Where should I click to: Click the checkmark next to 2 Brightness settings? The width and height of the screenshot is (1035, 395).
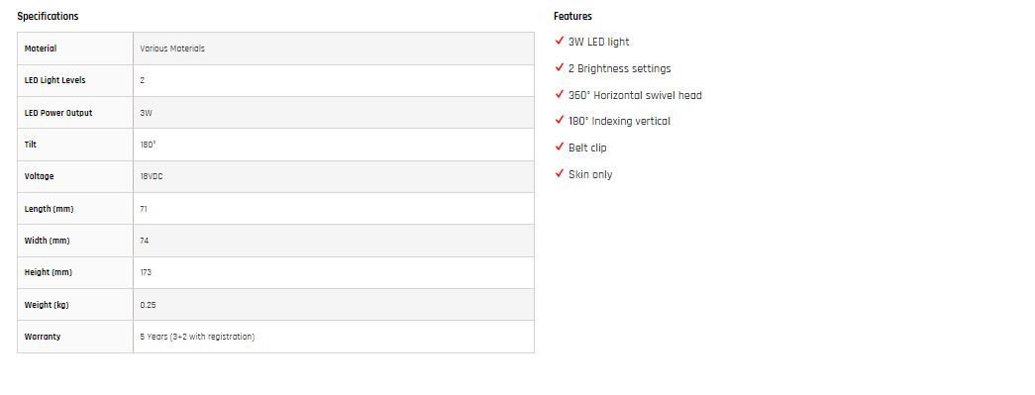[559, 67]
